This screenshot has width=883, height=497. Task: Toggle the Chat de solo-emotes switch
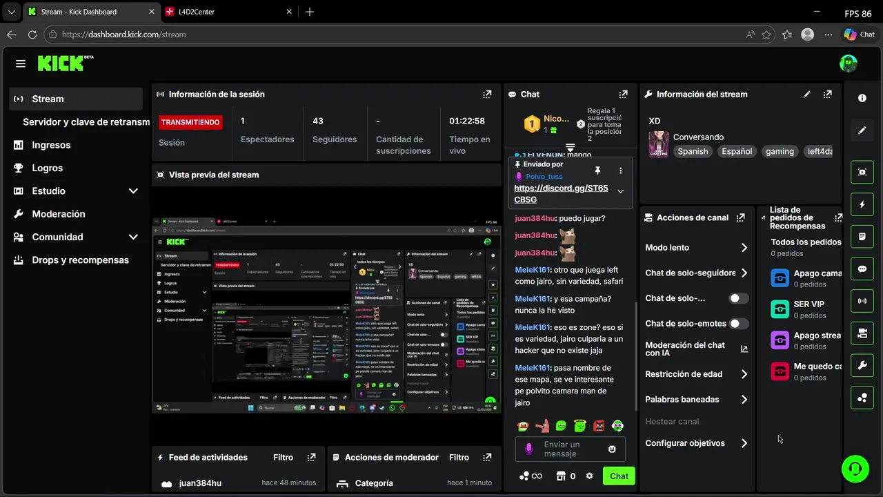coord(739,324)
